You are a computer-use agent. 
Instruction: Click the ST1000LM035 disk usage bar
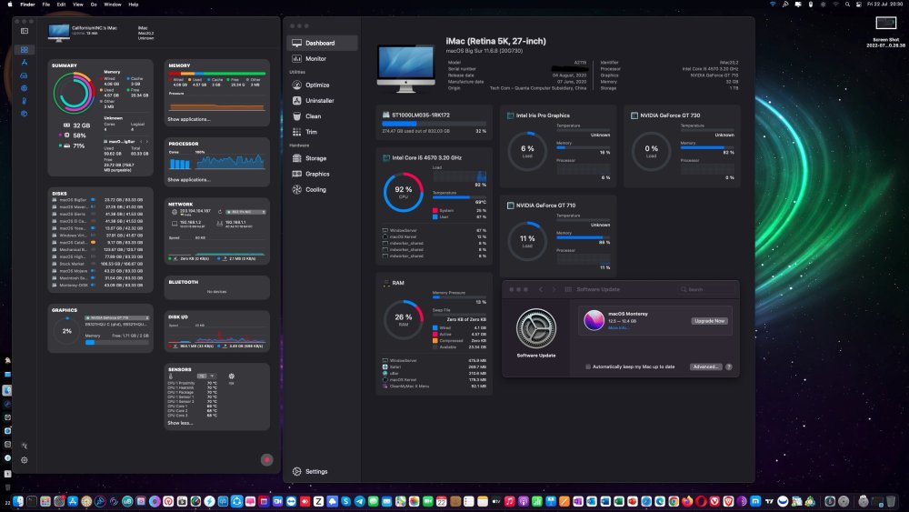click(434, 124)
